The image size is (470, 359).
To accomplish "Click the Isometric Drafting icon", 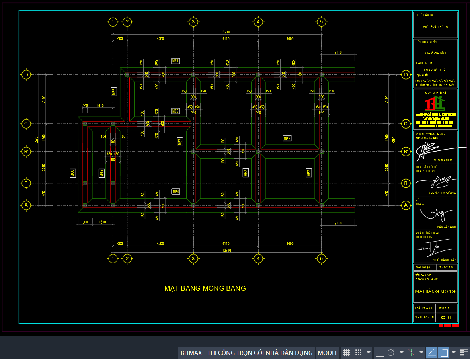I will 411,353.
